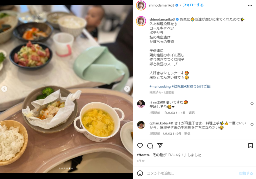Screen dimensions: 256x179
Task: Share the post with the paper plane icon
Action: click(160, 145)
